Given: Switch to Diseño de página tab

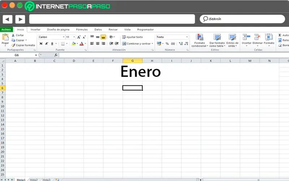Looking at the screenshot, I should click(x=58, y=30).
